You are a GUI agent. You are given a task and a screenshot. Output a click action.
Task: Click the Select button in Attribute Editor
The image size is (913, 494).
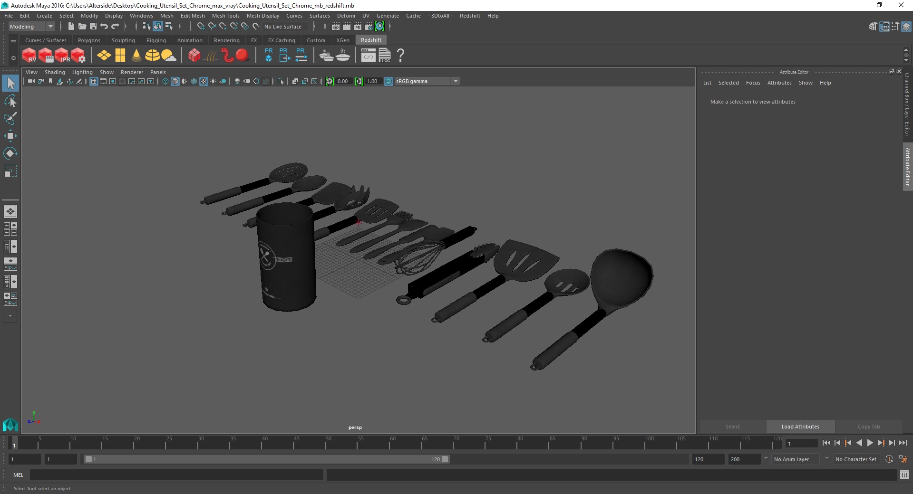point(732,427)
